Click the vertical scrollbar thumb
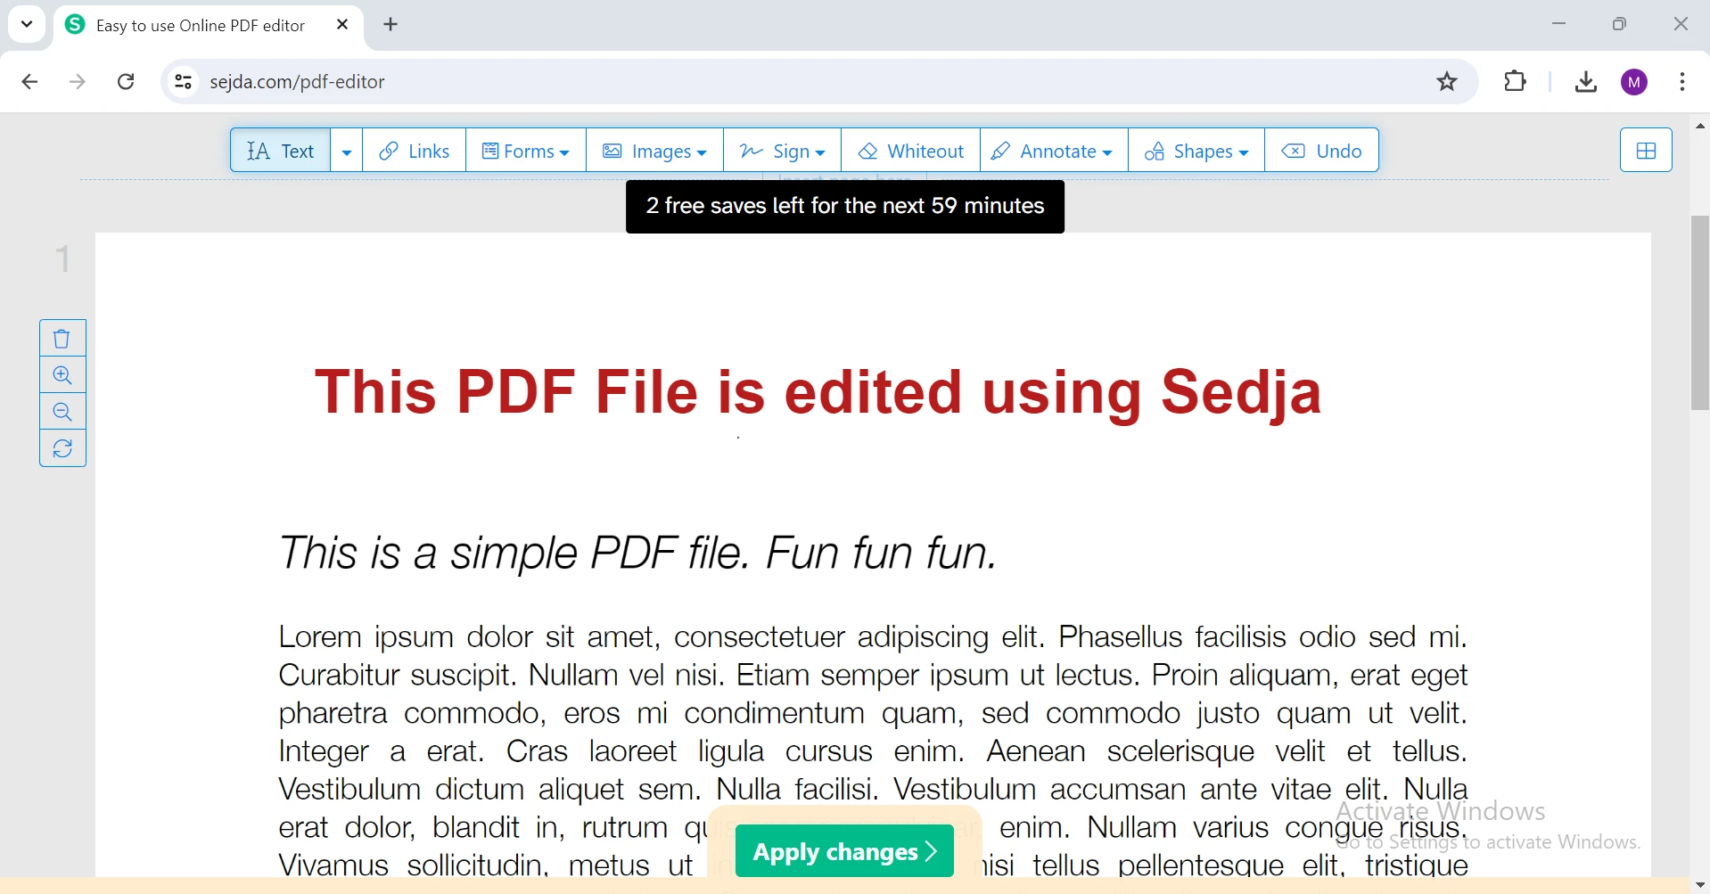This screenshot has width=1710, height=894. (1700, 313)
